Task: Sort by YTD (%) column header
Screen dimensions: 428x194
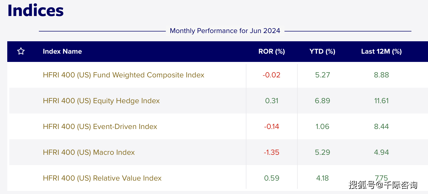Action: click(x=322, y=51)
